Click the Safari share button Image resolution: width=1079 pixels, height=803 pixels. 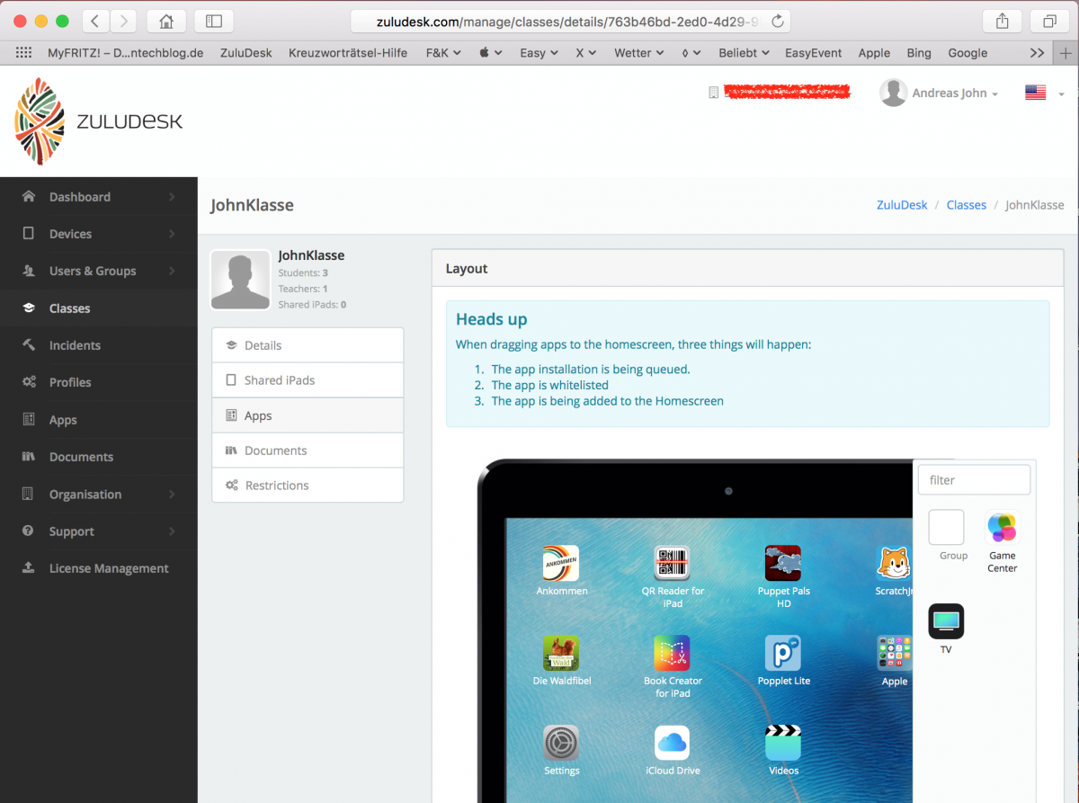click(x=1003, y=21)
